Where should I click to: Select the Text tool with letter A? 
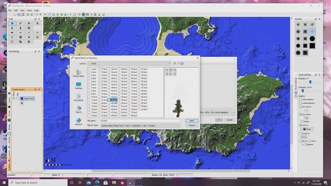37,23
